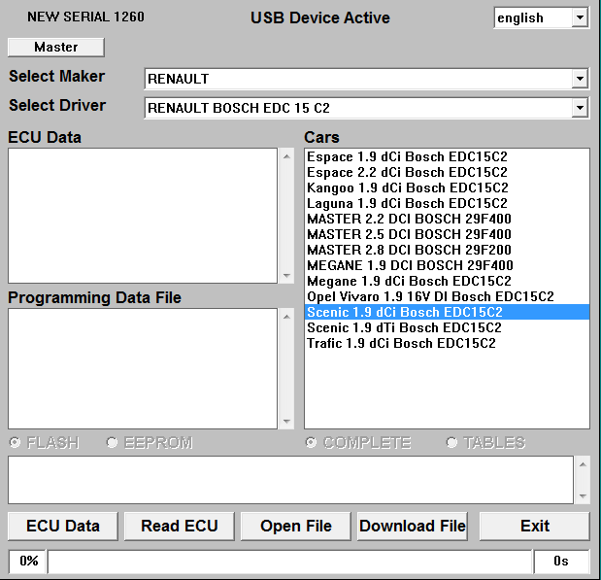This screenshot has height=580, width=601.
Task: Click the message log box above buttons
Action: pyautogui.click(x=290, y=480)
